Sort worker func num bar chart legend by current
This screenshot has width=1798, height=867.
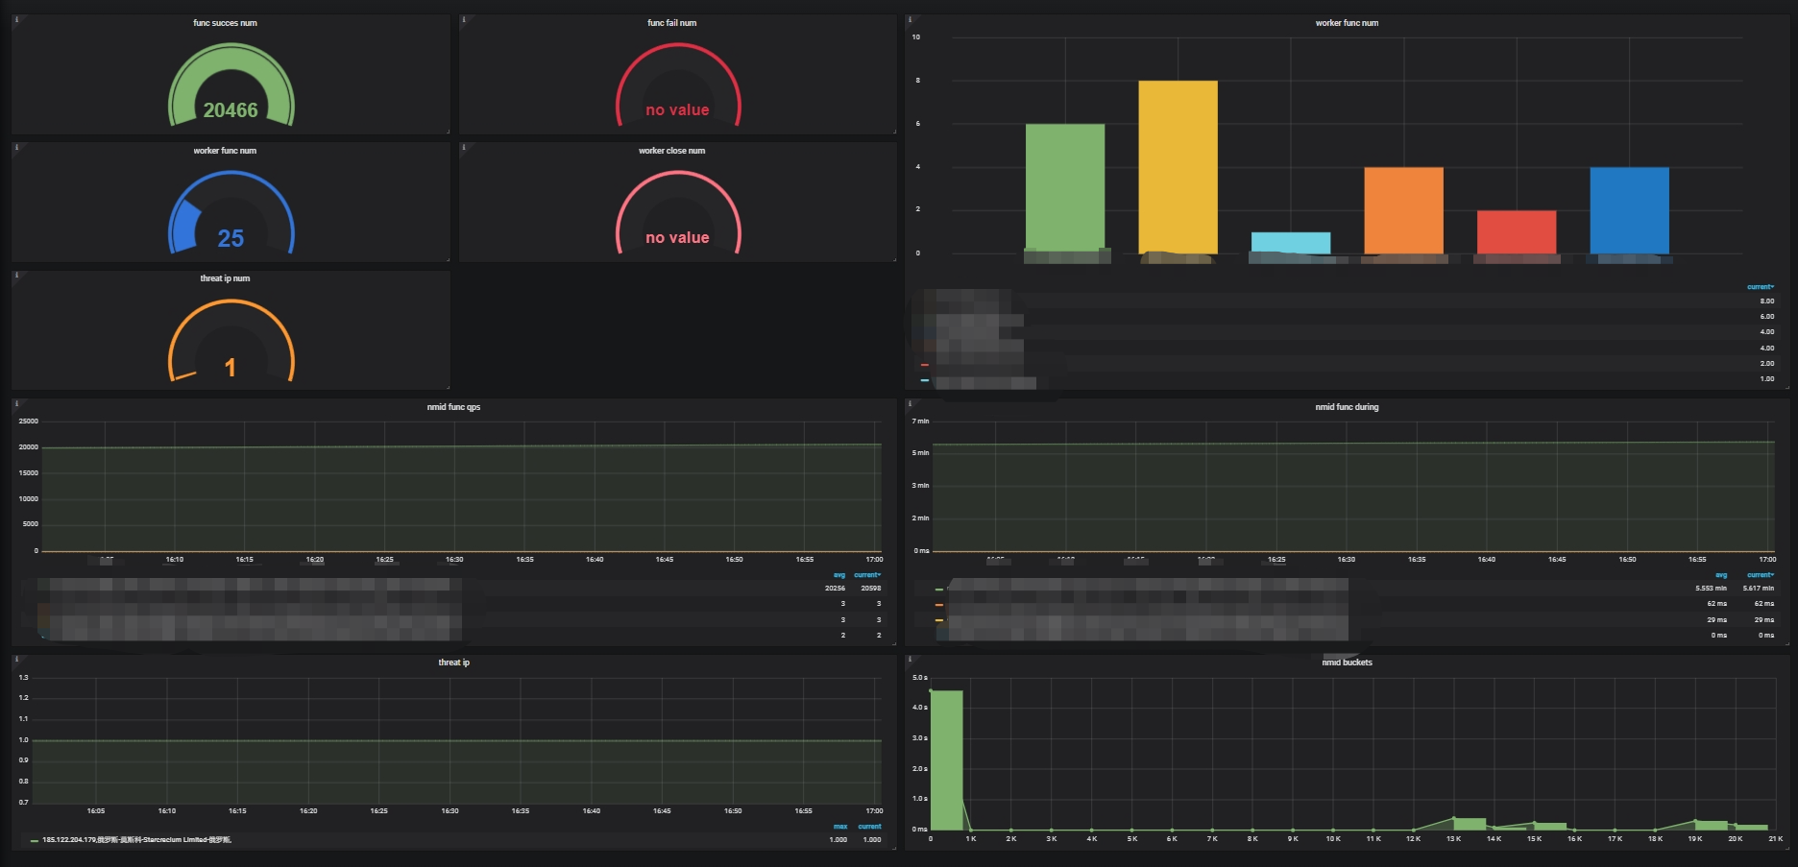[1760, 287]
